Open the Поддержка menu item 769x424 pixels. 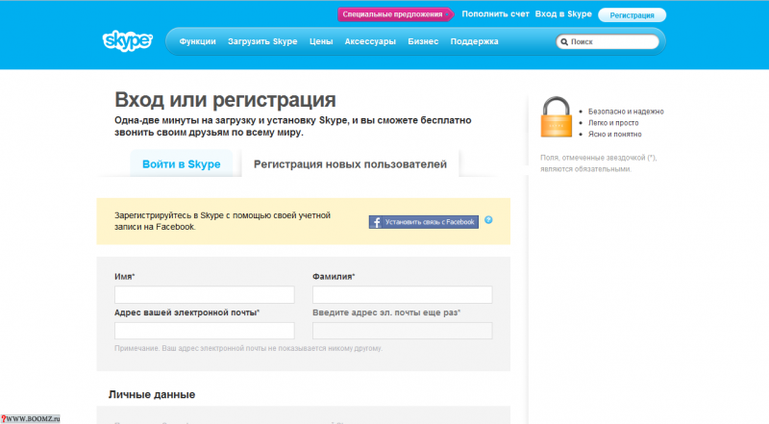click(474, 41)
